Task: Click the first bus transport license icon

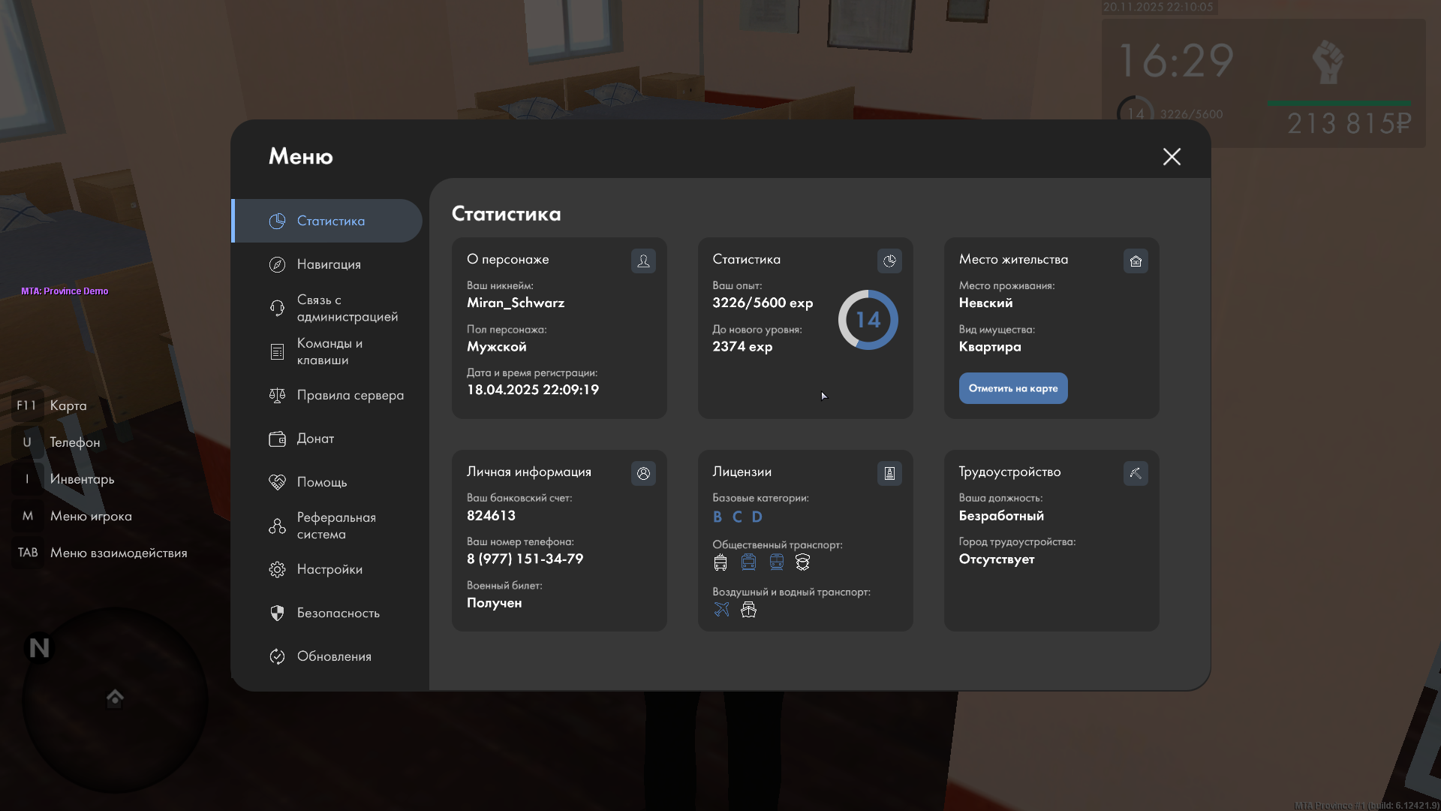Action: 720,562
